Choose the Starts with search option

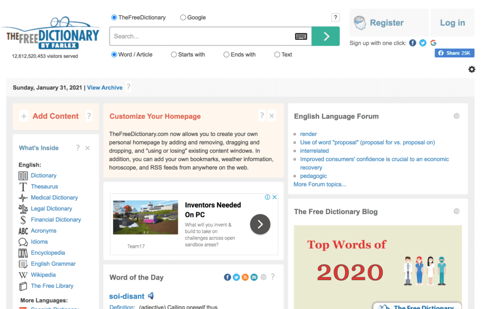[x=174, y=55]
